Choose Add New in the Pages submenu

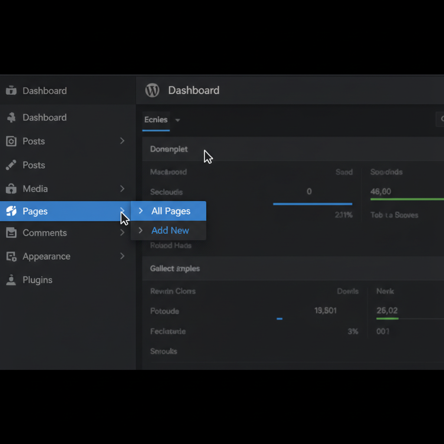170,231
